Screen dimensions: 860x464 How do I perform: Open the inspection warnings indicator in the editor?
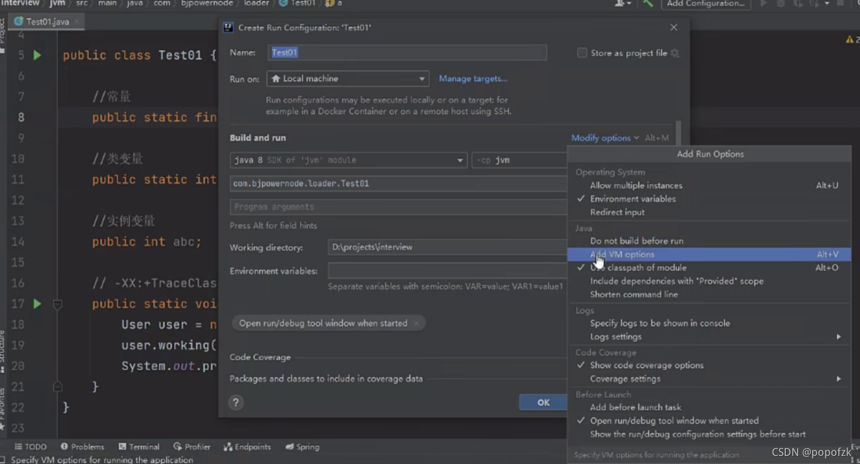pyautogui.click(x=852, y=39)
